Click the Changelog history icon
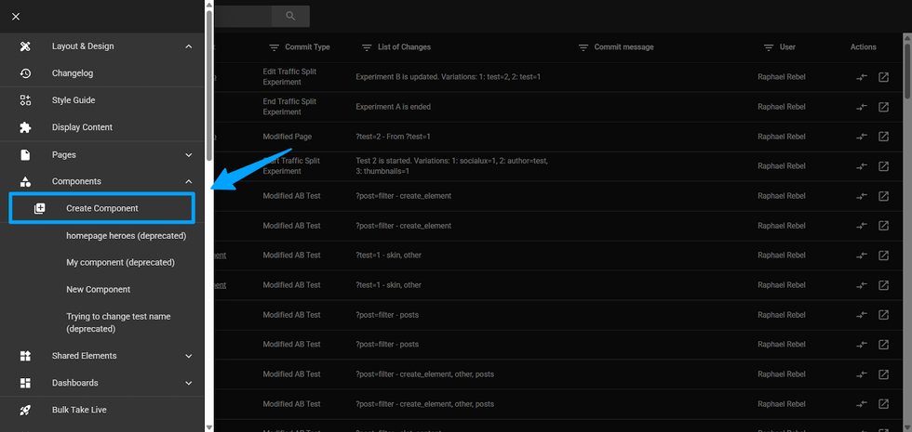 [x=25, y=73]
